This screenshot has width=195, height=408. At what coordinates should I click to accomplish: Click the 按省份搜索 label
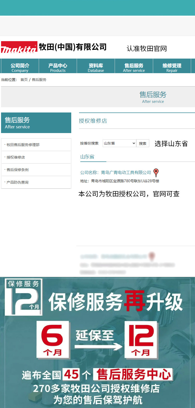click(x=89, y=143)
